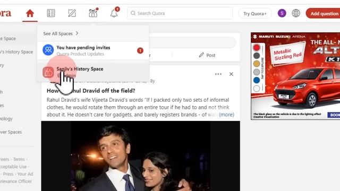
Task: Click the Try Quora+ button
Action: coord(255,13)
